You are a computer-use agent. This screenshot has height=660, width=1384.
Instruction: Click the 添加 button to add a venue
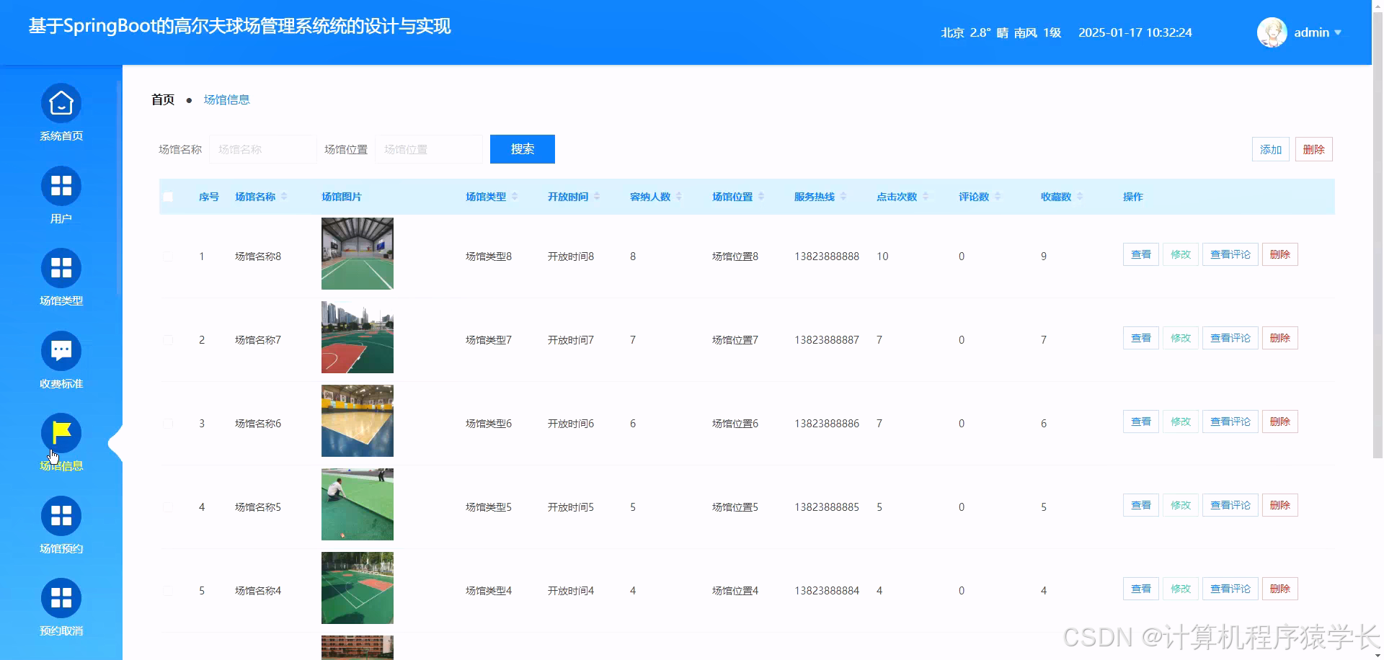(x=1270, y=149)
